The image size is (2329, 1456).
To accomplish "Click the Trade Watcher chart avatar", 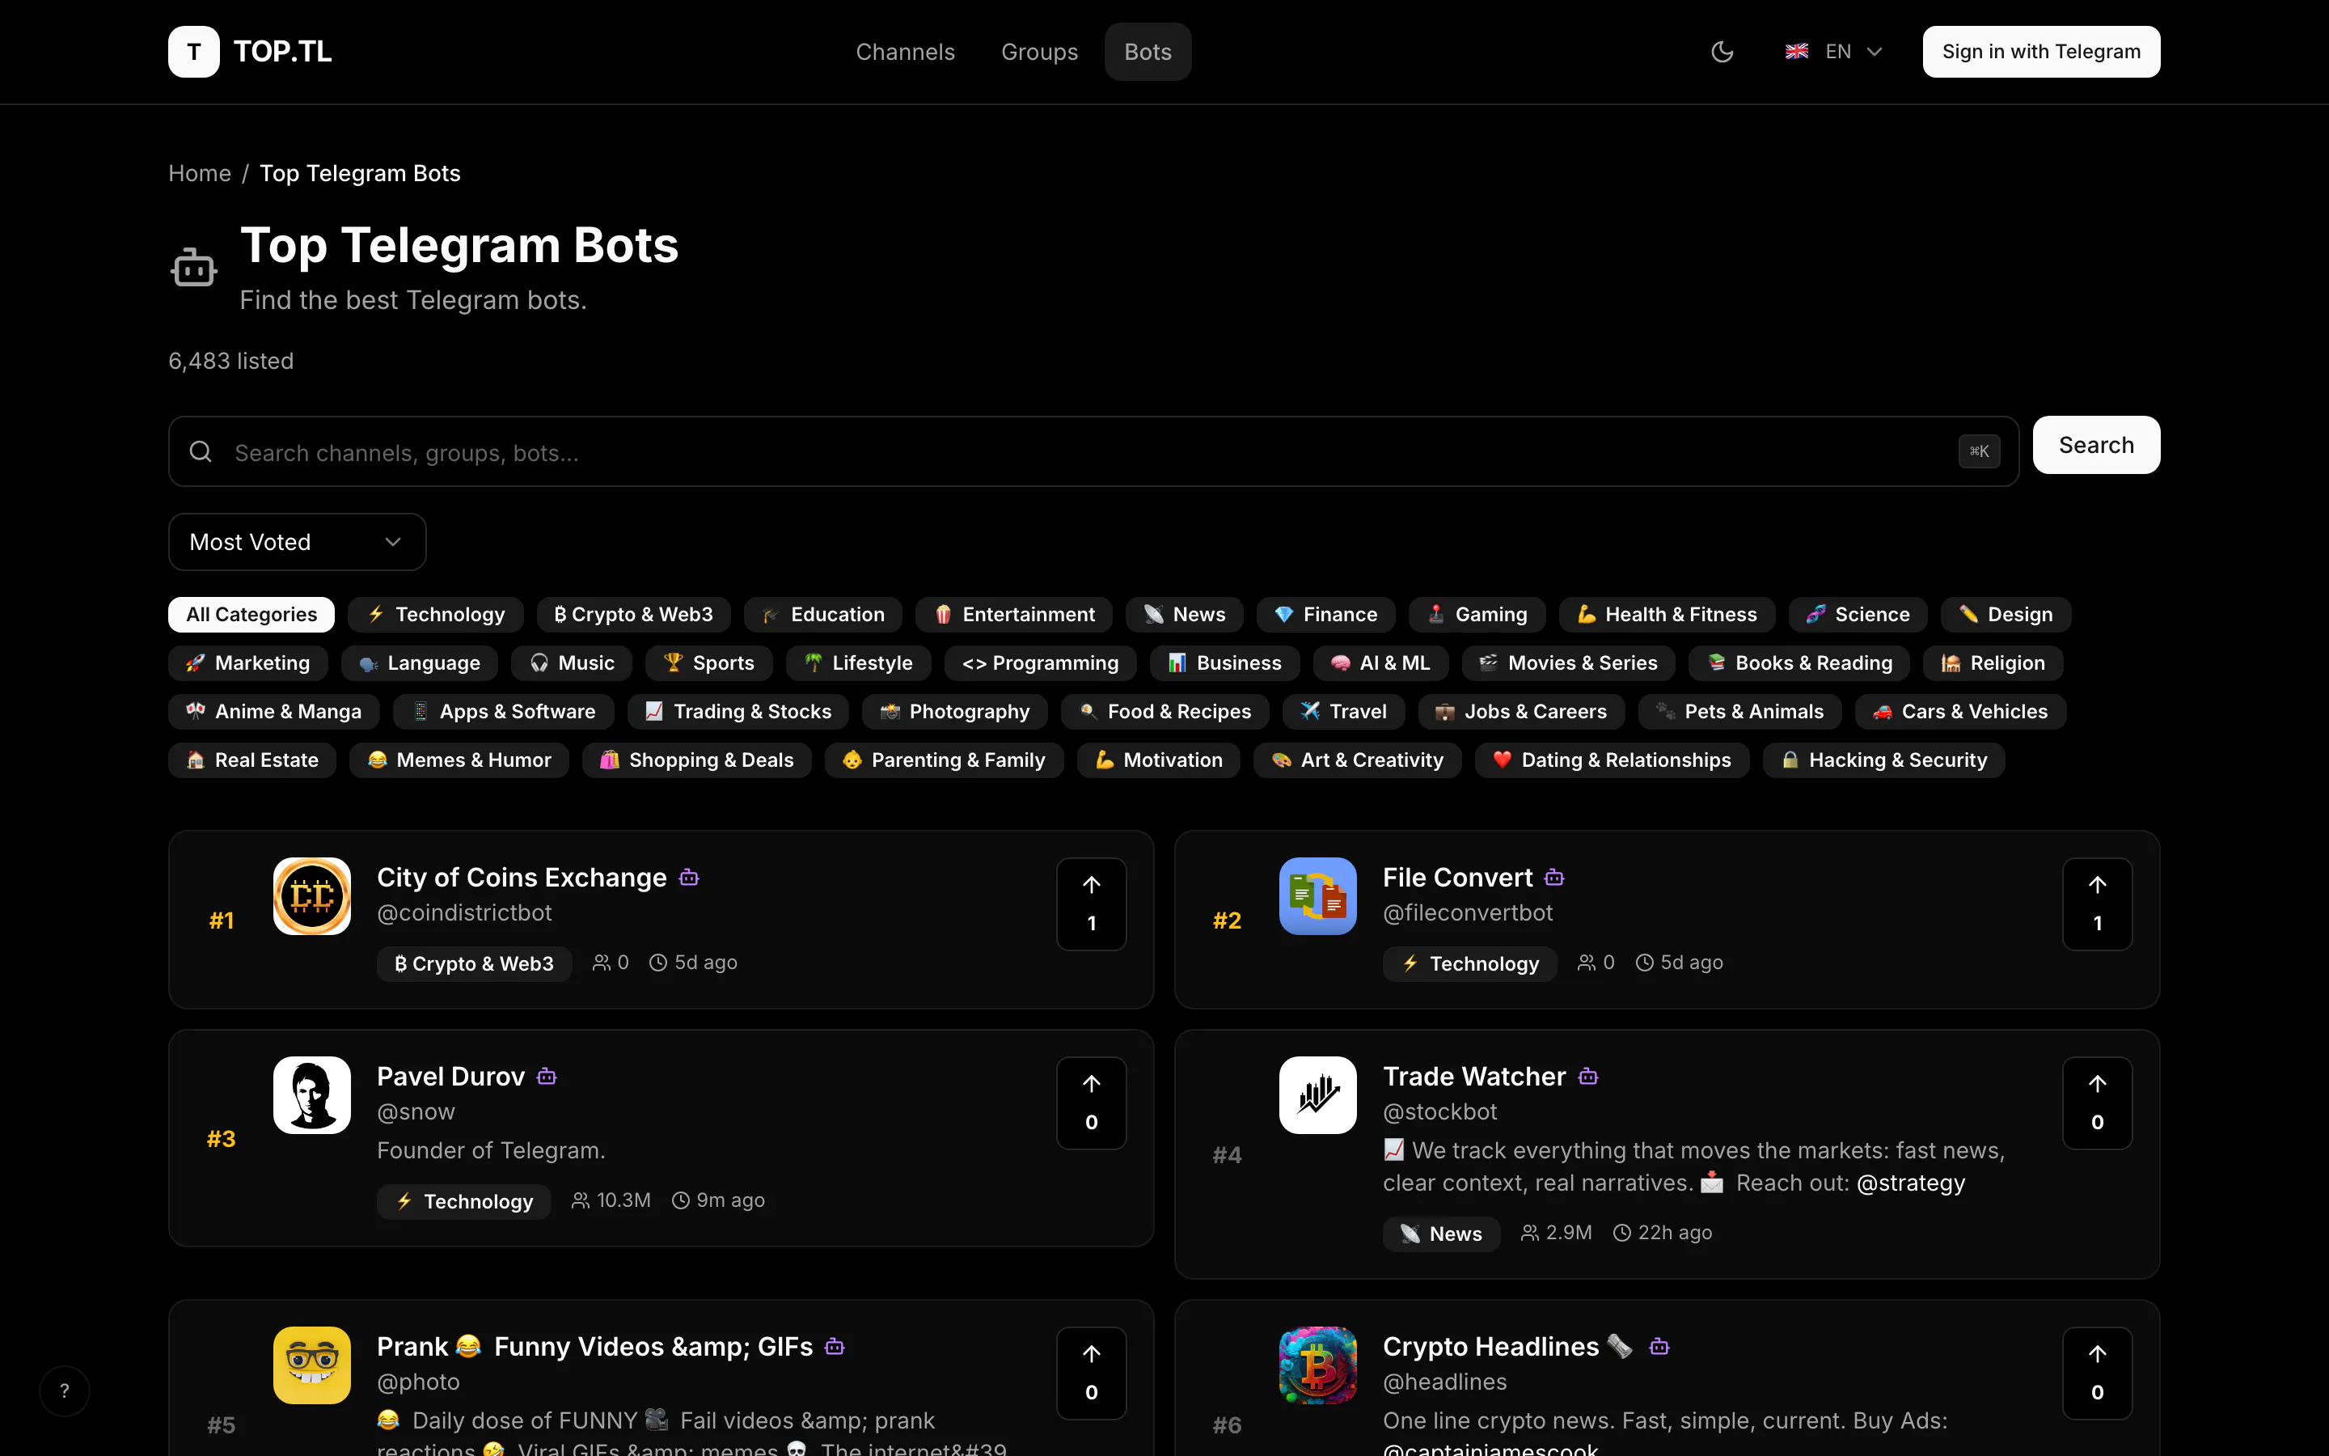I will (1317, 1095).
